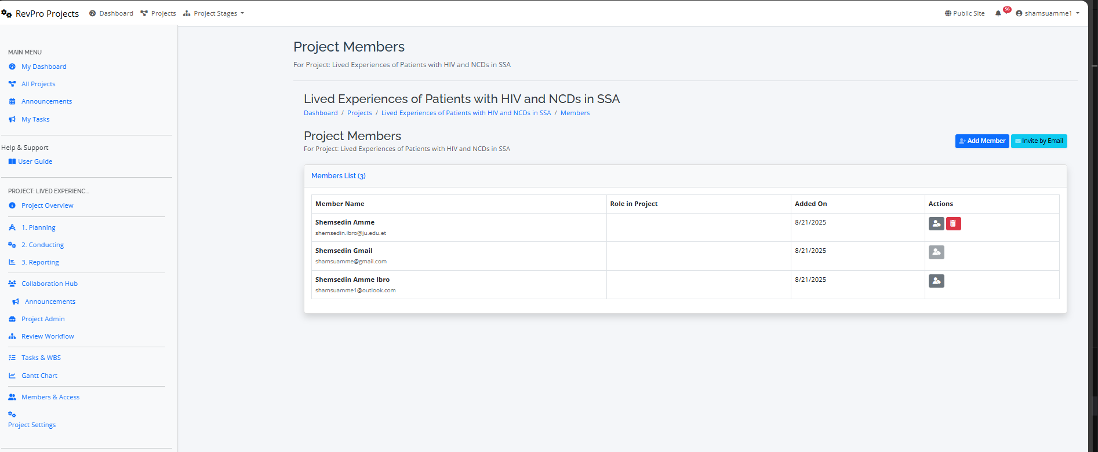Click the Review Workflow sitemap icon

(12, 336)
